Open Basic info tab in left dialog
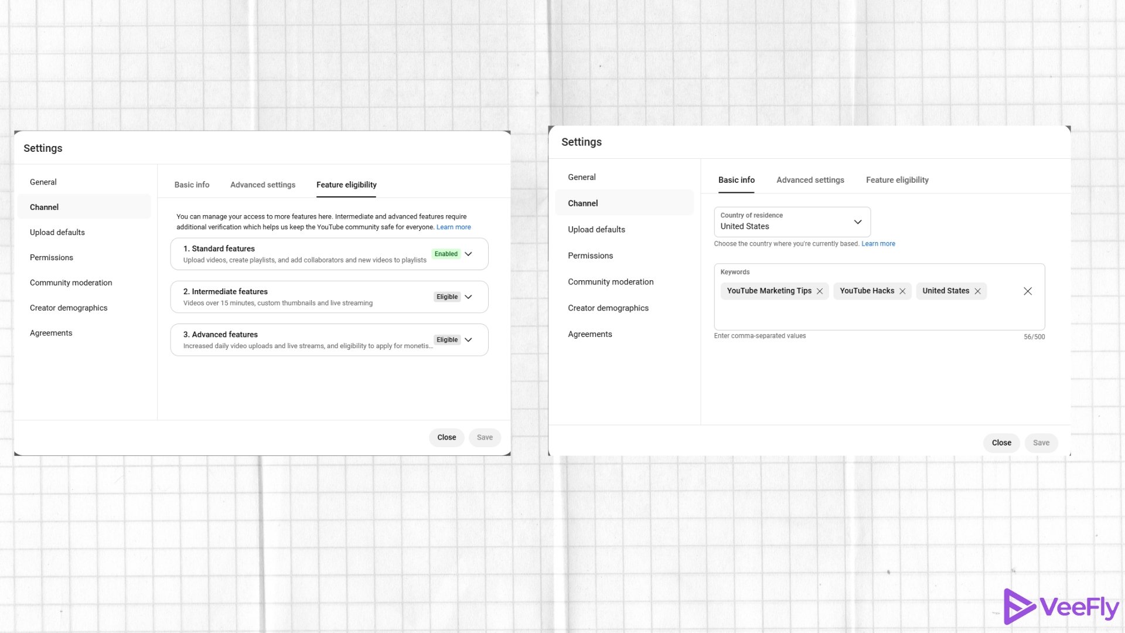The image size is (1125, 633). coord(192,185)
